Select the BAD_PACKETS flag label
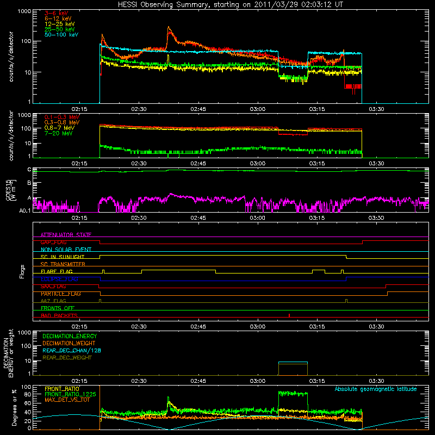 pyautogui.click(x=59, y=315)
